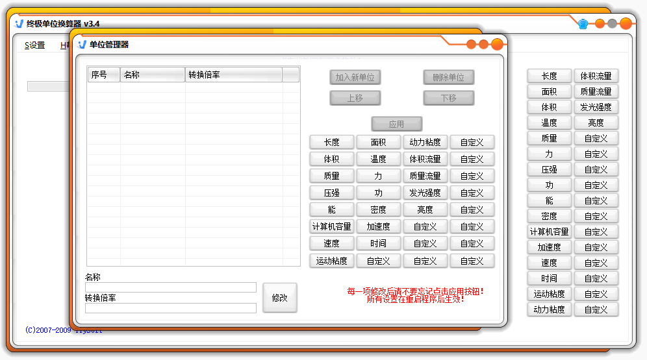
Task: Open 力 category in main window
Action: point(549,154)
